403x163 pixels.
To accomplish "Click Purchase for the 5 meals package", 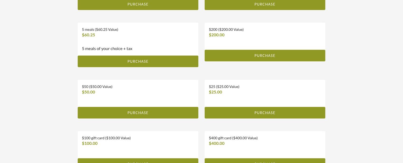I will click(x=138, y=61).
